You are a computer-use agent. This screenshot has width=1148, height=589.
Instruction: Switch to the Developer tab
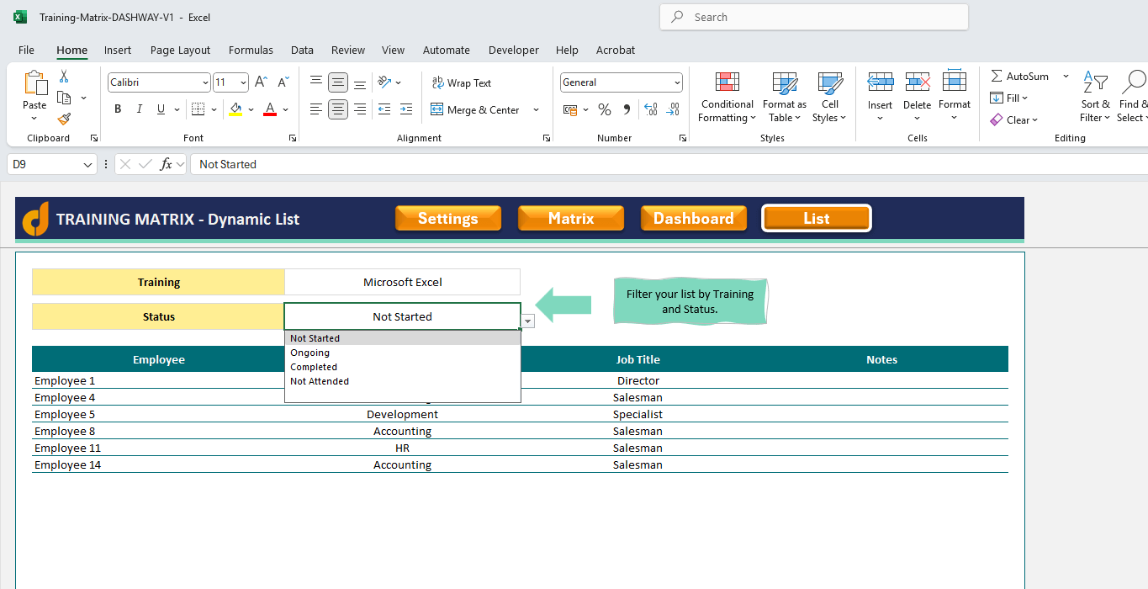pos(513,50)
